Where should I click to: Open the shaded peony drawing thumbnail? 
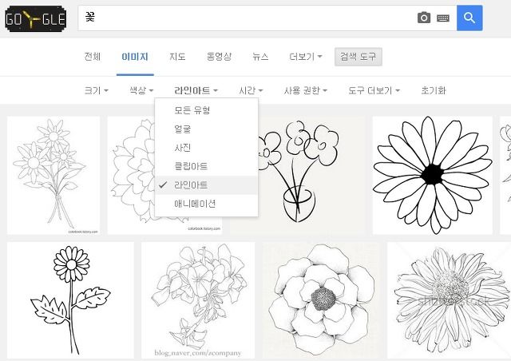(321, 300)
